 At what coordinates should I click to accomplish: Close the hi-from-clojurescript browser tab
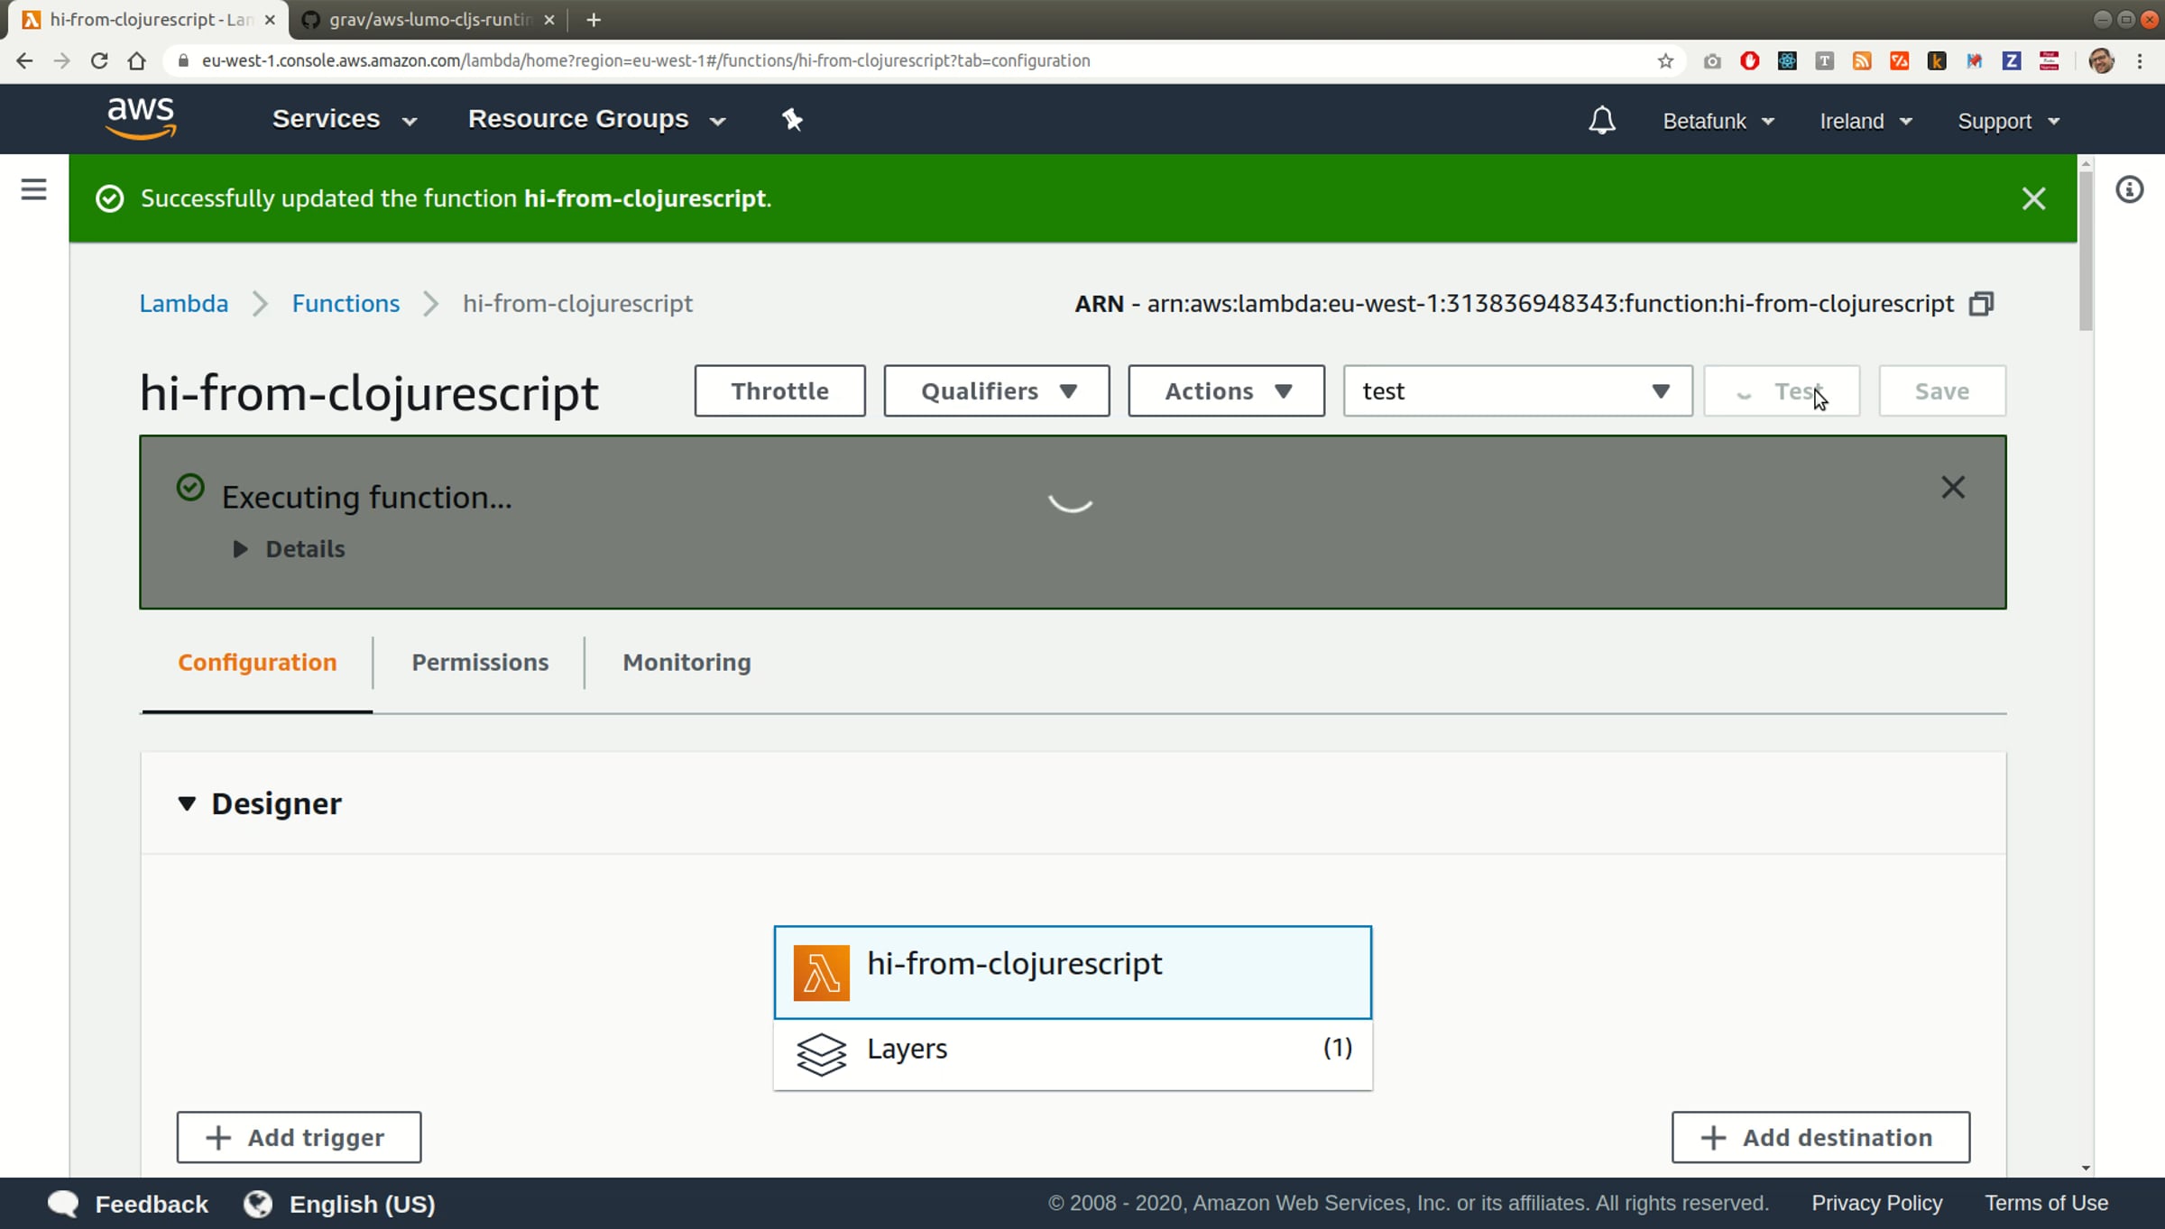pos(270,20)
